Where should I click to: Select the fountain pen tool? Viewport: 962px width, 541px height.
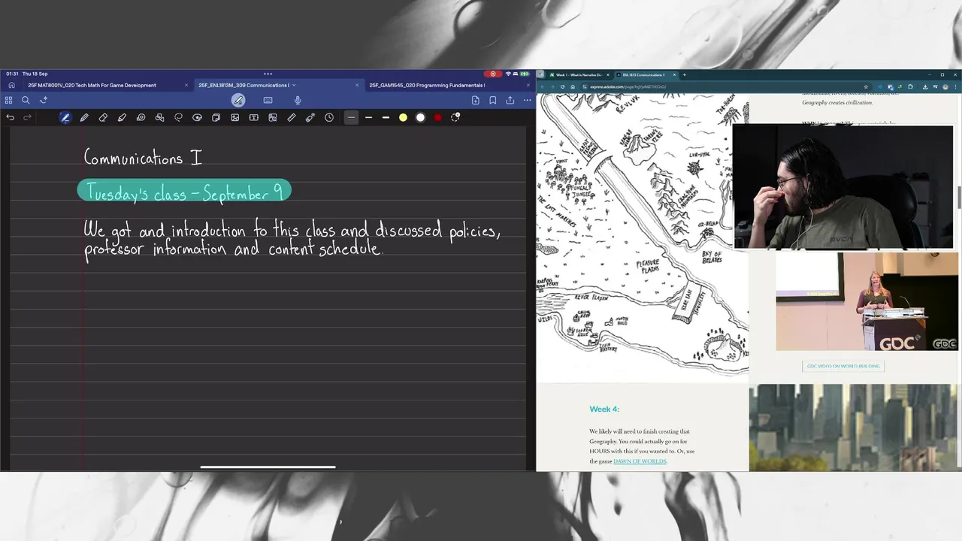(x=65, y=117)
